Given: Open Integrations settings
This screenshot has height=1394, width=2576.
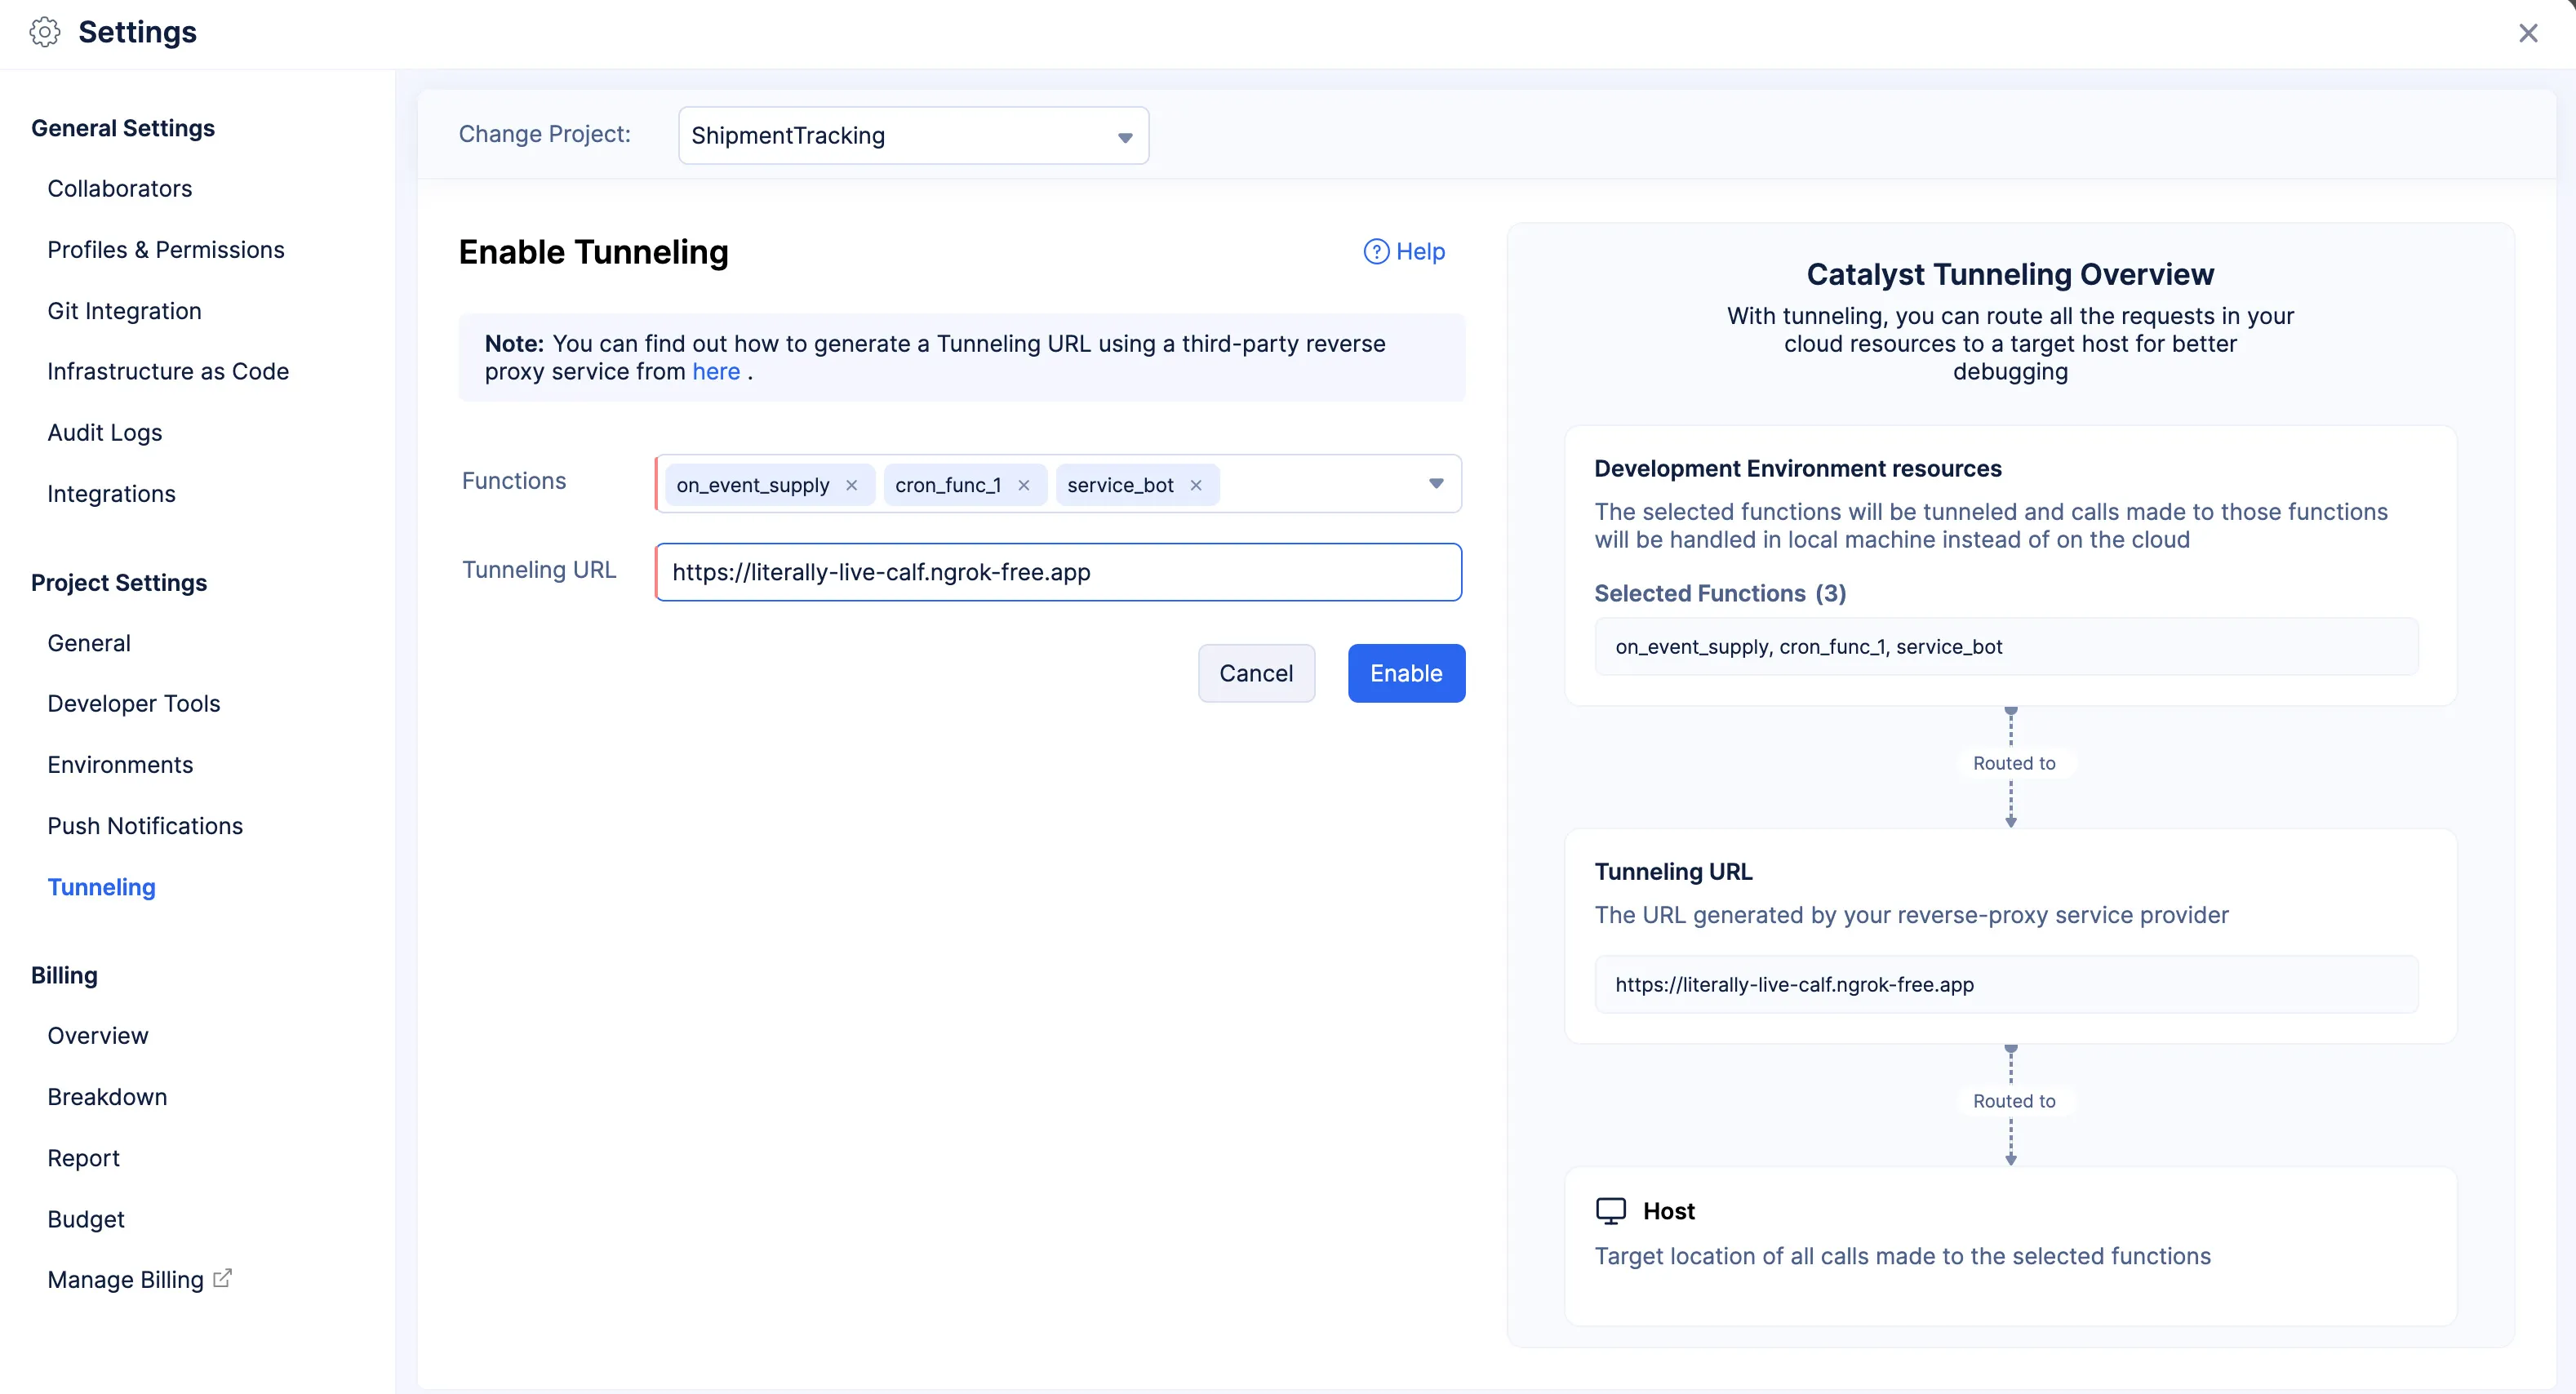Looking at the screenshot, I should click(111, 494).
